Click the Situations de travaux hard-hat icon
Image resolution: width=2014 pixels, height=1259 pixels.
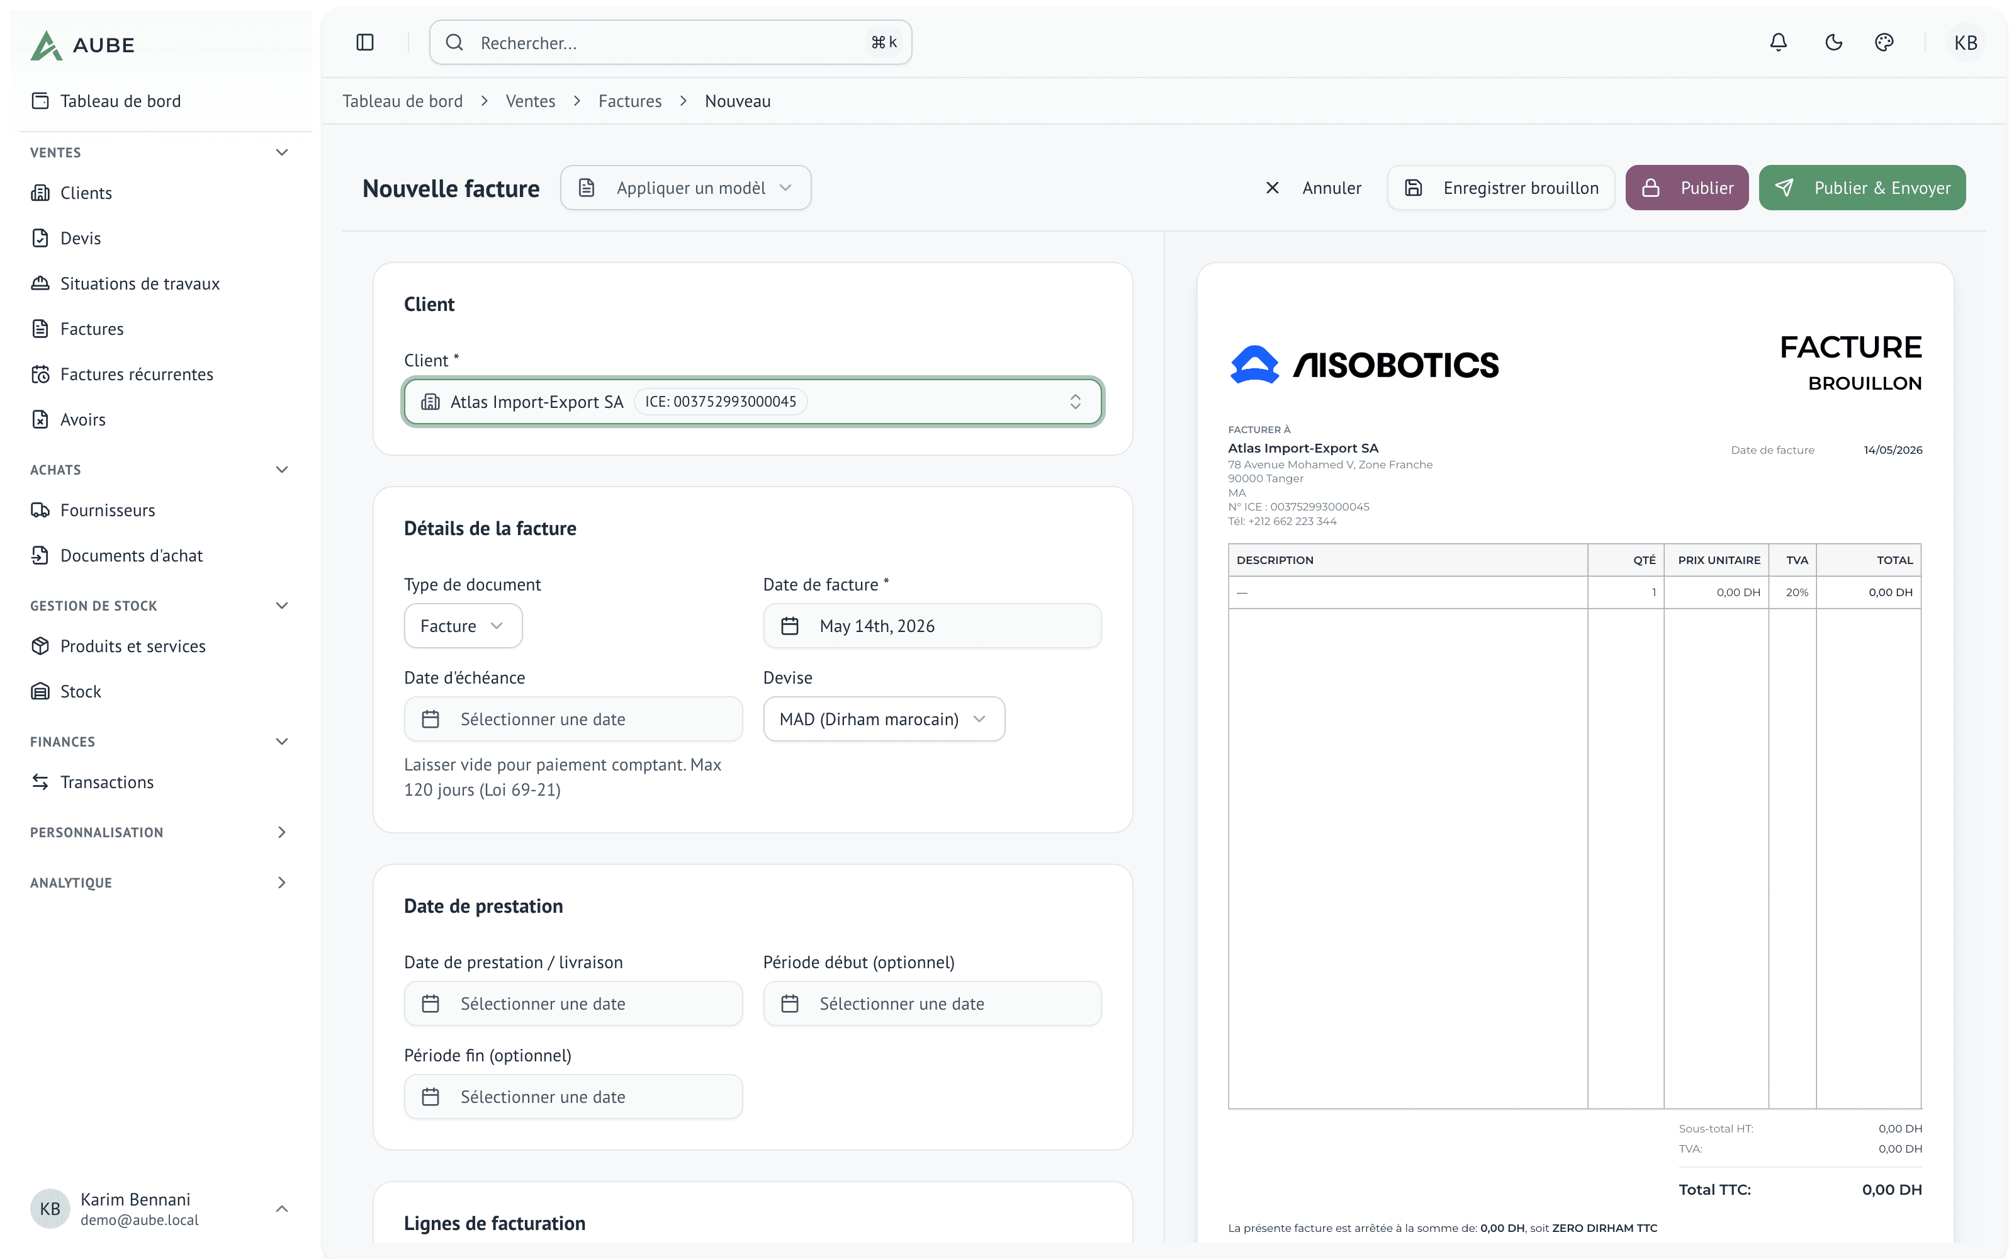40,283
